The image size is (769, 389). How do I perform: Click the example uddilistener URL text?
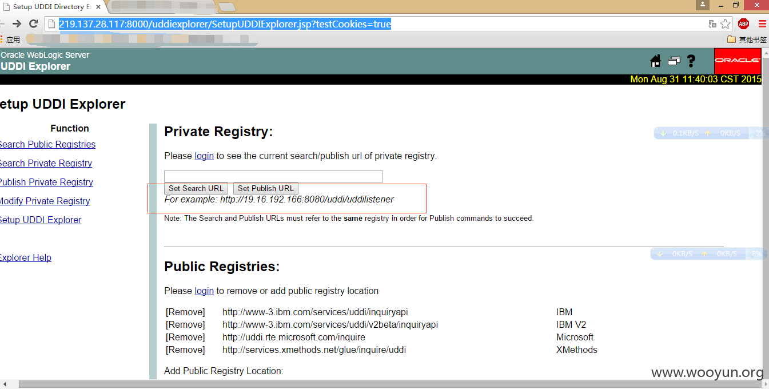click(307, 199)
